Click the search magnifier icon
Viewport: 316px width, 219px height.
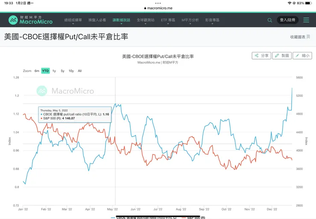coord(269,20)
